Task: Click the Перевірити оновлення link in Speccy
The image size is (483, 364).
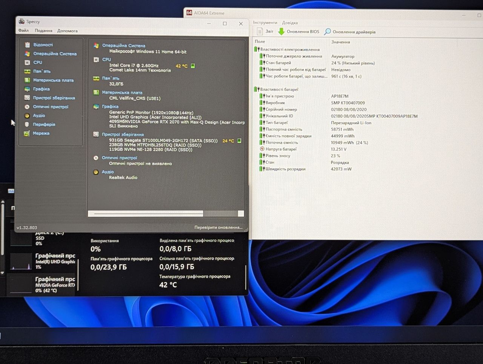Action: [x=218, y=227]
